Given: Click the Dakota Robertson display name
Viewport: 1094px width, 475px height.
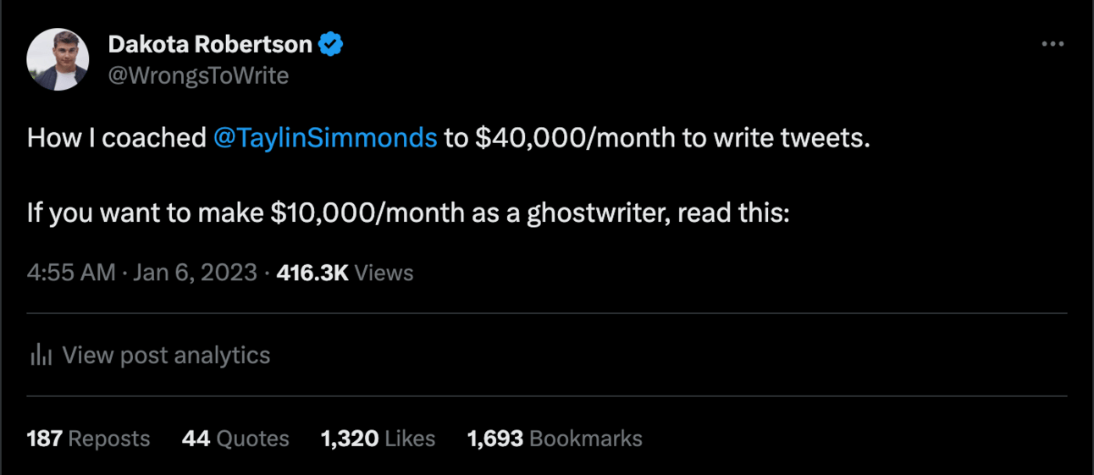Looking at the screenshot, I should (211, 44).
